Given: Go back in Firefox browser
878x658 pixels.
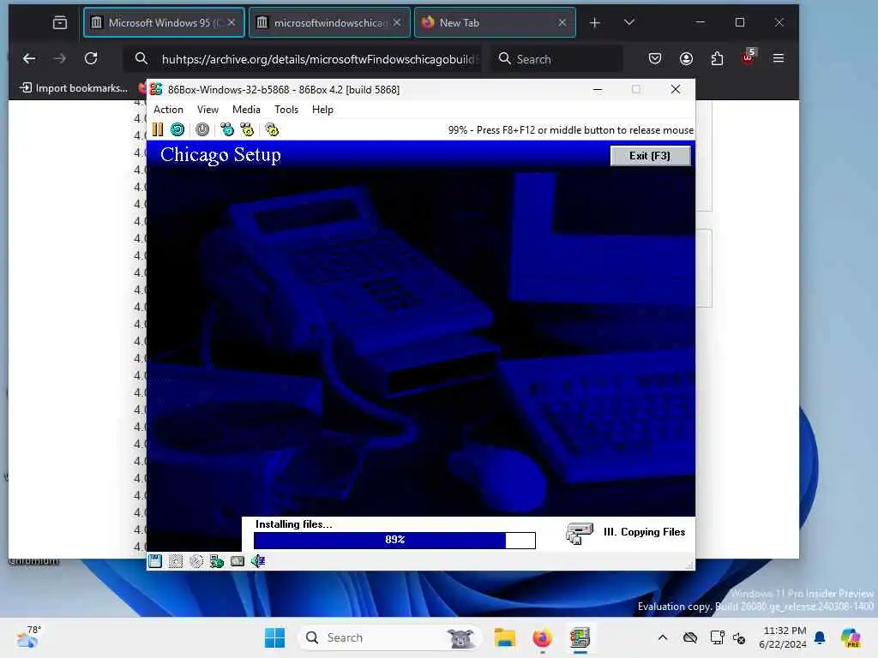Looking at the screenshot, I should [29, 58].
